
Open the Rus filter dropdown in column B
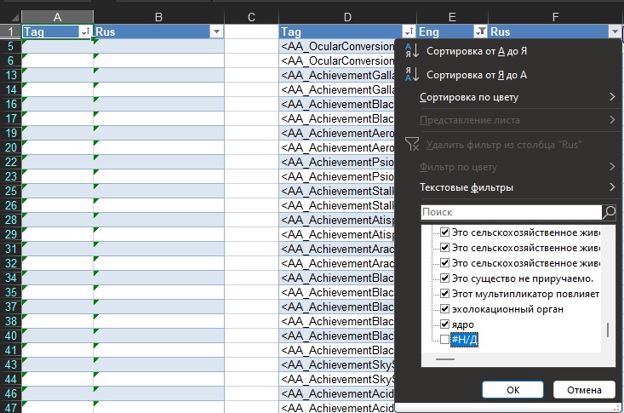pyautogui.click(x=215, y=32)
